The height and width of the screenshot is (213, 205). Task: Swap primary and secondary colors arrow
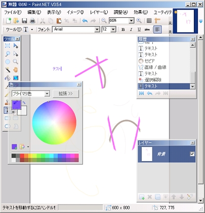pos(24,103)
